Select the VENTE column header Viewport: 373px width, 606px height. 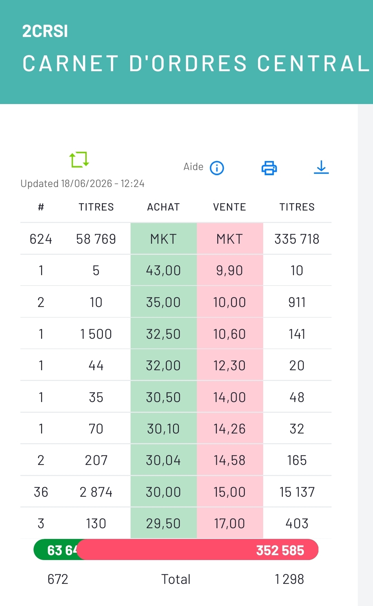pos(230,207)
